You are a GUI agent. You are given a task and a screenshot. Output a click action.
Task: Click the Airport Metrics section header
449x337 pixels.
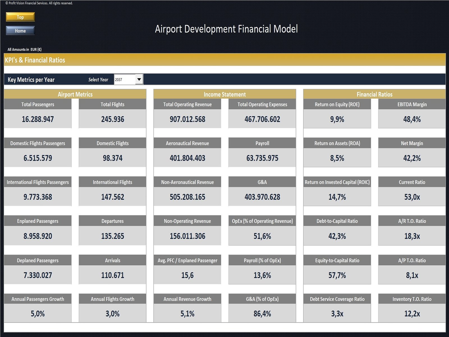point(75,94)
